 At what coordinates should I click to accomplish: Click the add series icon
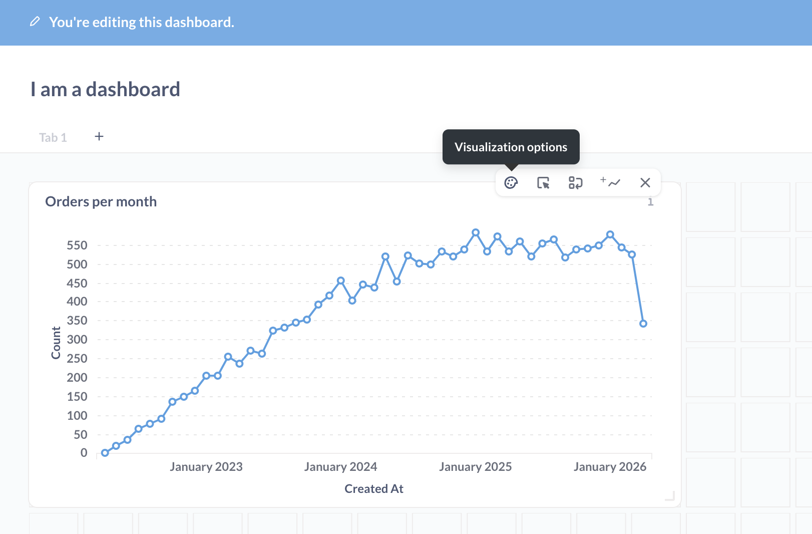click(610, 182)
